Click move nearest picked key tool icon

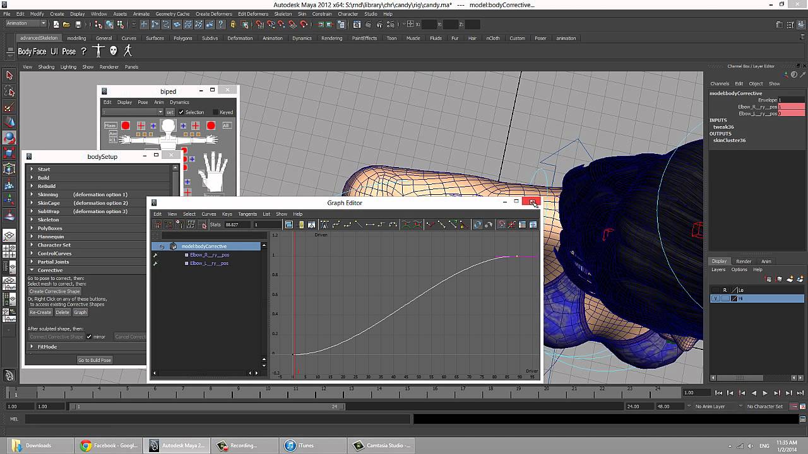pos(158,224)
